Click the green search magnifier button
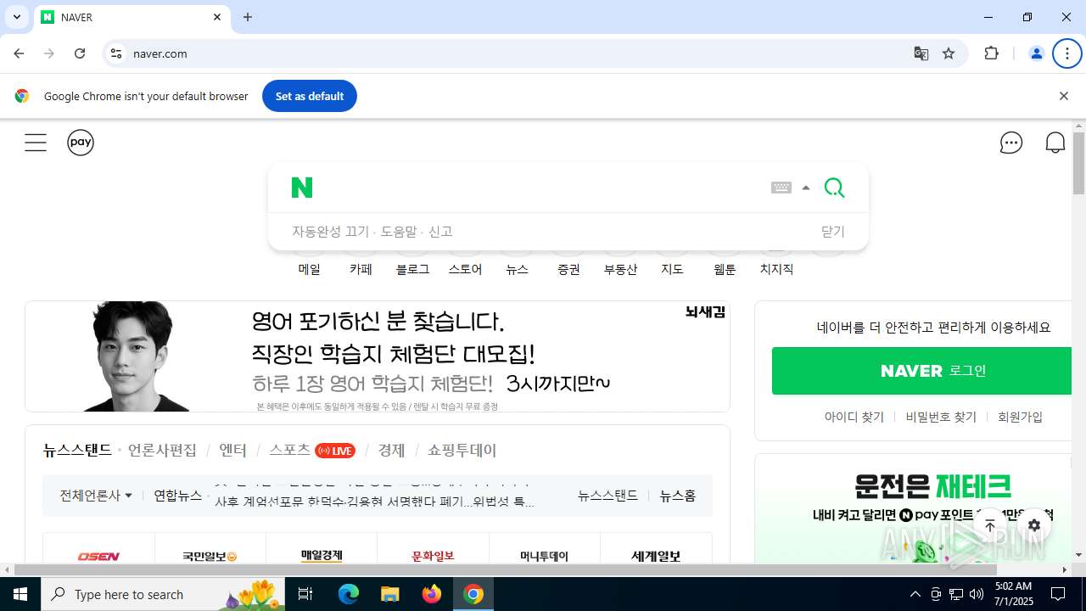The image size is (1086, 611). [x=834, y=188]
